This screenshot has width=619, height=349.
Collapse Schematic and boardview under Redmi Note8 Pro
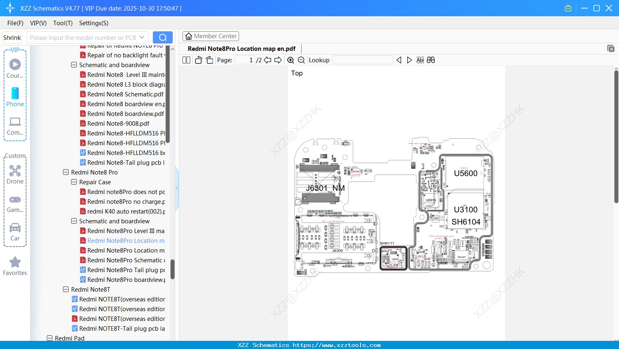[74, 221]
